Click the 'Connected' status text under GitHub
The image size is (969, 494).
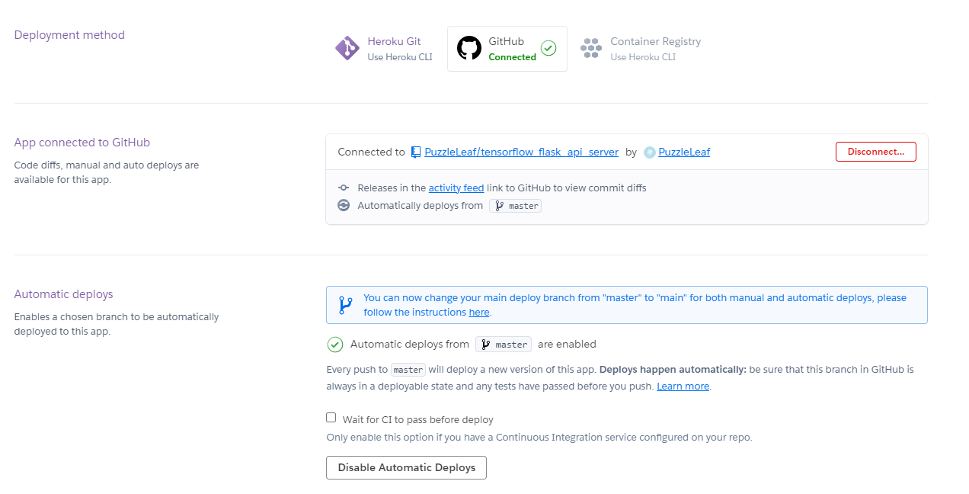point(513,57)
